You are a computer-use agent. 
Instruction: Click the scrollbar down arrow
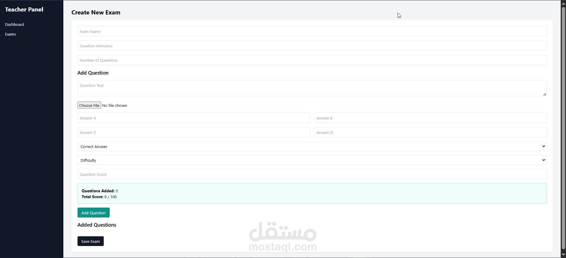pyautogui.click(x=563, y=255)
